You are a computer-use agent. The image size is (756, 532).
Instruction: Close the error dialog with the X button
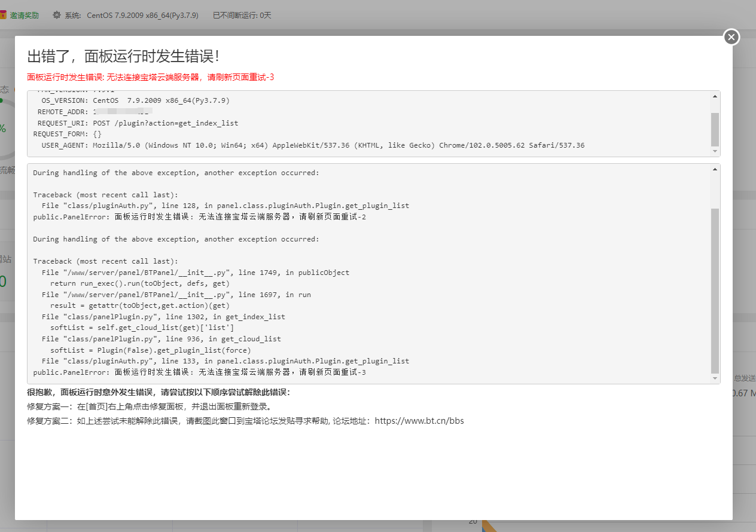(731, 37)
